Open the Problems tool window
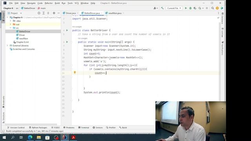This screenshot has width=251, height=141. click(x=69, y=127)
